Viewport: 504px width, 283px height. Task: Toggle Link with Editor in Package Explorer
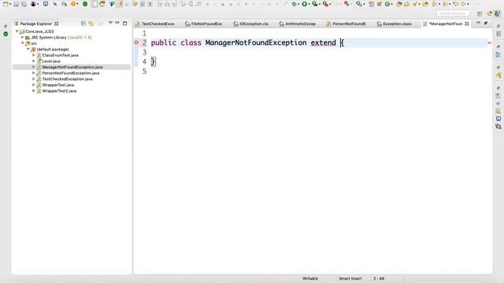pos(91,24)
